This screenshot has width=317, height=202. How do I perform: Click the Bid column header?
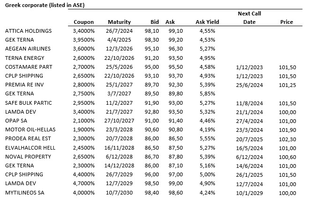(x=154, y=22)
